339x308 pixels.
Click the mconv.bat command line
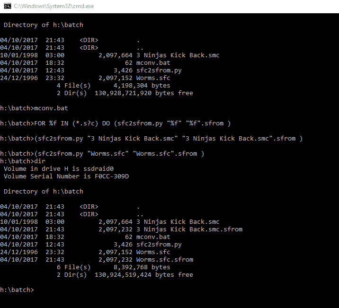pyautogui.click(x=34, y=108)
